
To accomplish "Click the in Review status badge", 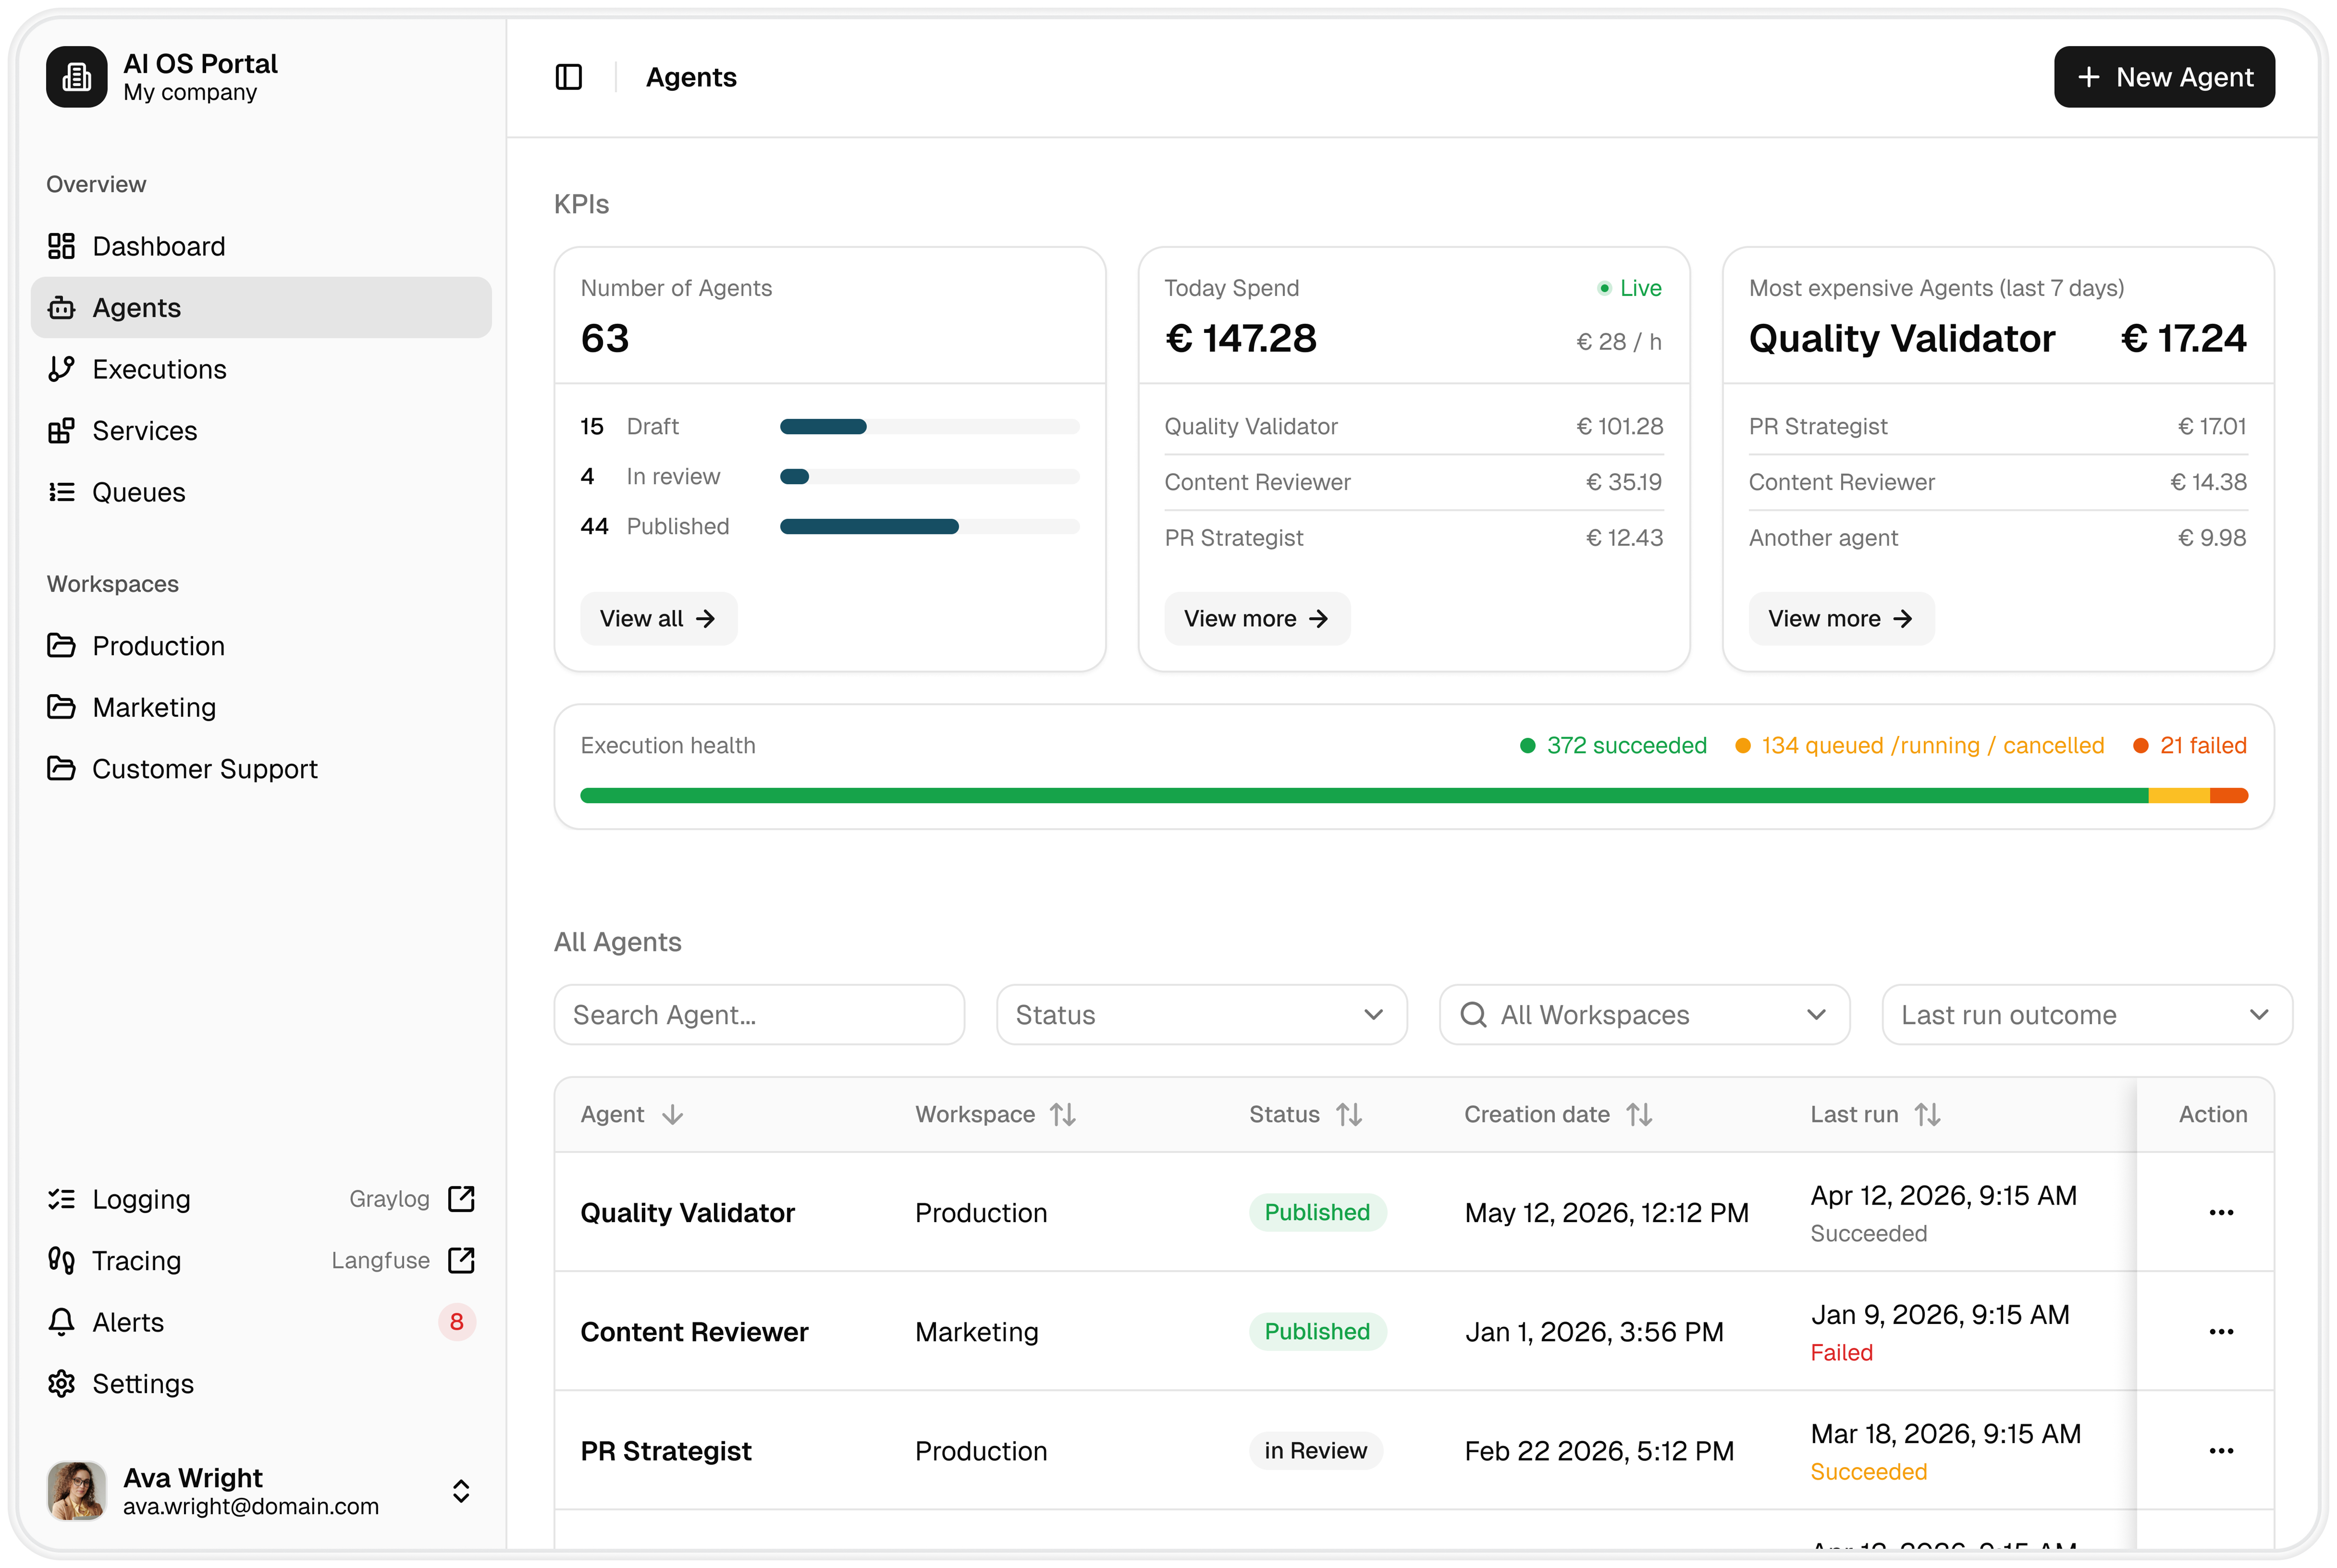I will pos(1315,1451).
